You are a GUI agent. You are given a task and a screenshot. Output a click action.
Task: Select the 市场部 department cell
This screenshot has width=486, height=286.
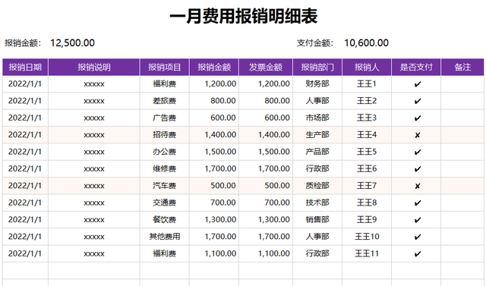point(317,118)
